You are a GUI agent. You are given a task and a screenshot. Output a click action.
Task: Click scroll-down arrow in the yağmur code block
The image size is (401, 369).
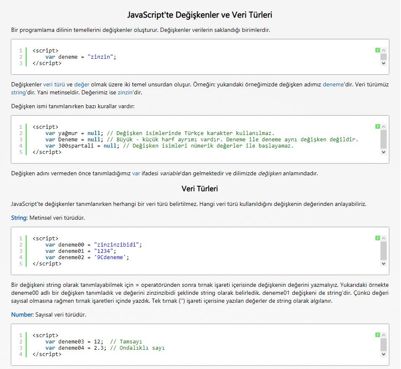383,152
